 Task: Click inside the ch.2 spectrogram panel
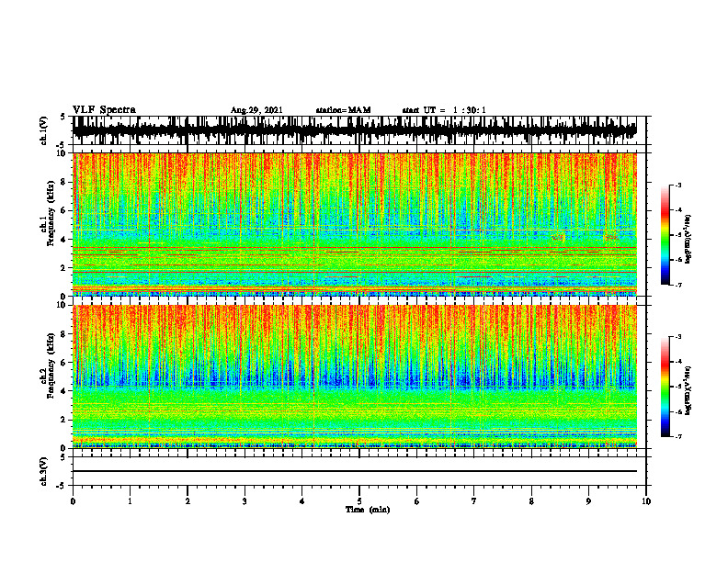click(x=355, y=377)
